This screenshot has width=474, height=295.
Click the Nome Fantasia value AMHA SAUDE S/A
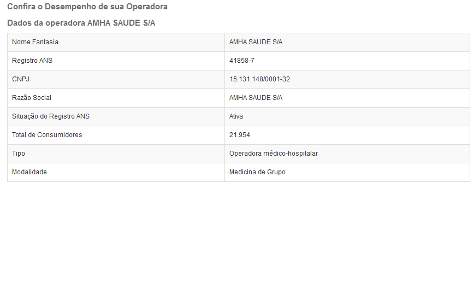click(x=256, y=42)
